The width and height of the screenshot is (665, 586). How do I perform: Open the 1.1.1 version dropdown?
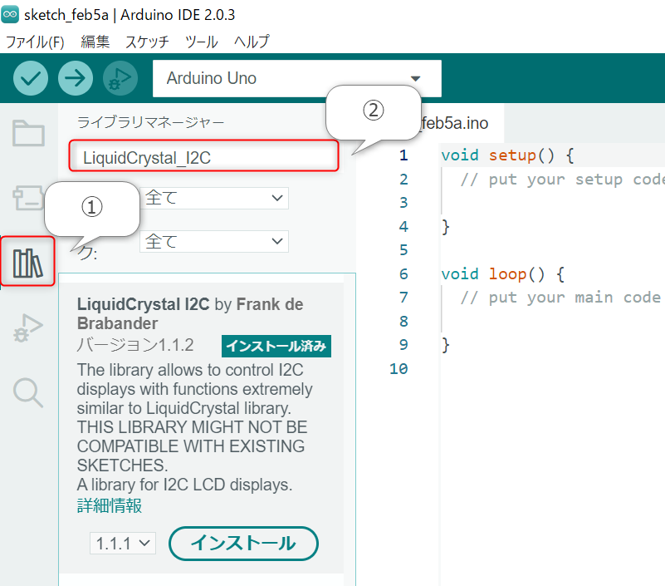123,544
